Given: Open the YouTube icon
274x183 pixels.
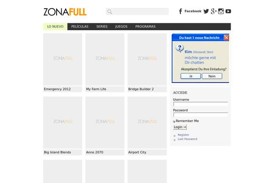Looking at the screenshot, I should [228, 11].
